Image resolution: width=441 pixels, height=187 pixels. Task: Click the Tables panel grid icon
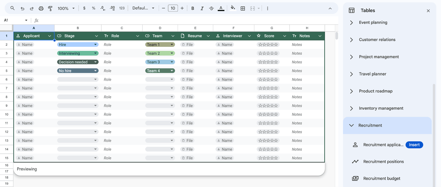tap(352, 11)
